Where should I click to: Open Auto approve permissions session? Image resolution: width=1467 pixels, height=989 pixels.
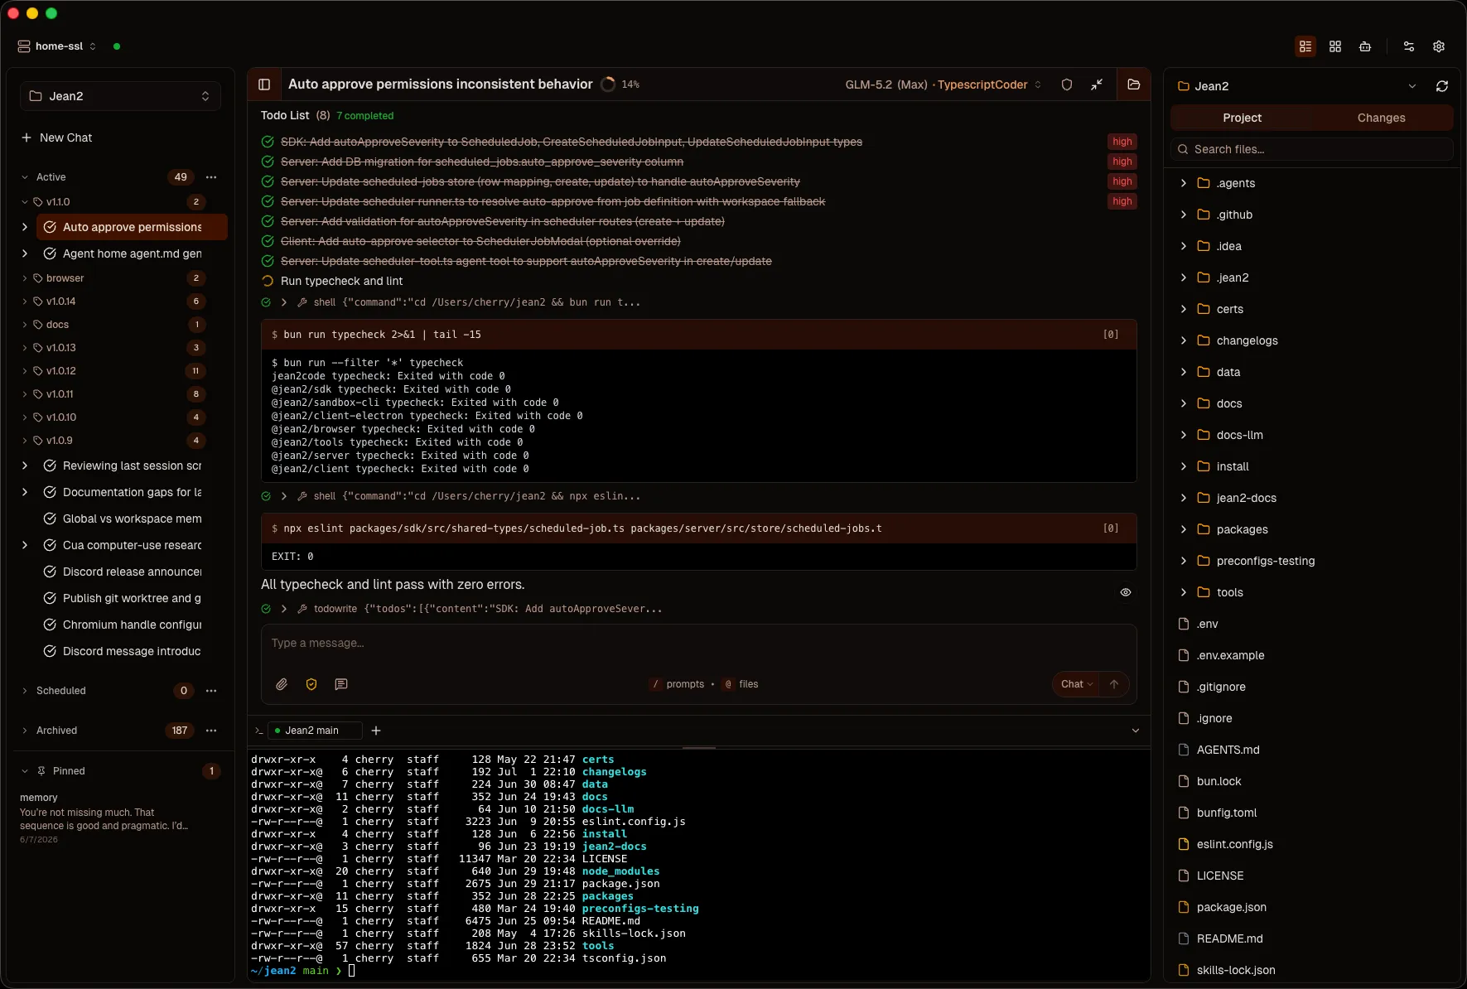click(133, 227)
